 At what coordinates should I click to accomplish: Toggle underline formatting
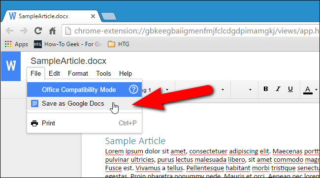pyautogui.click(x=290, y=89)
